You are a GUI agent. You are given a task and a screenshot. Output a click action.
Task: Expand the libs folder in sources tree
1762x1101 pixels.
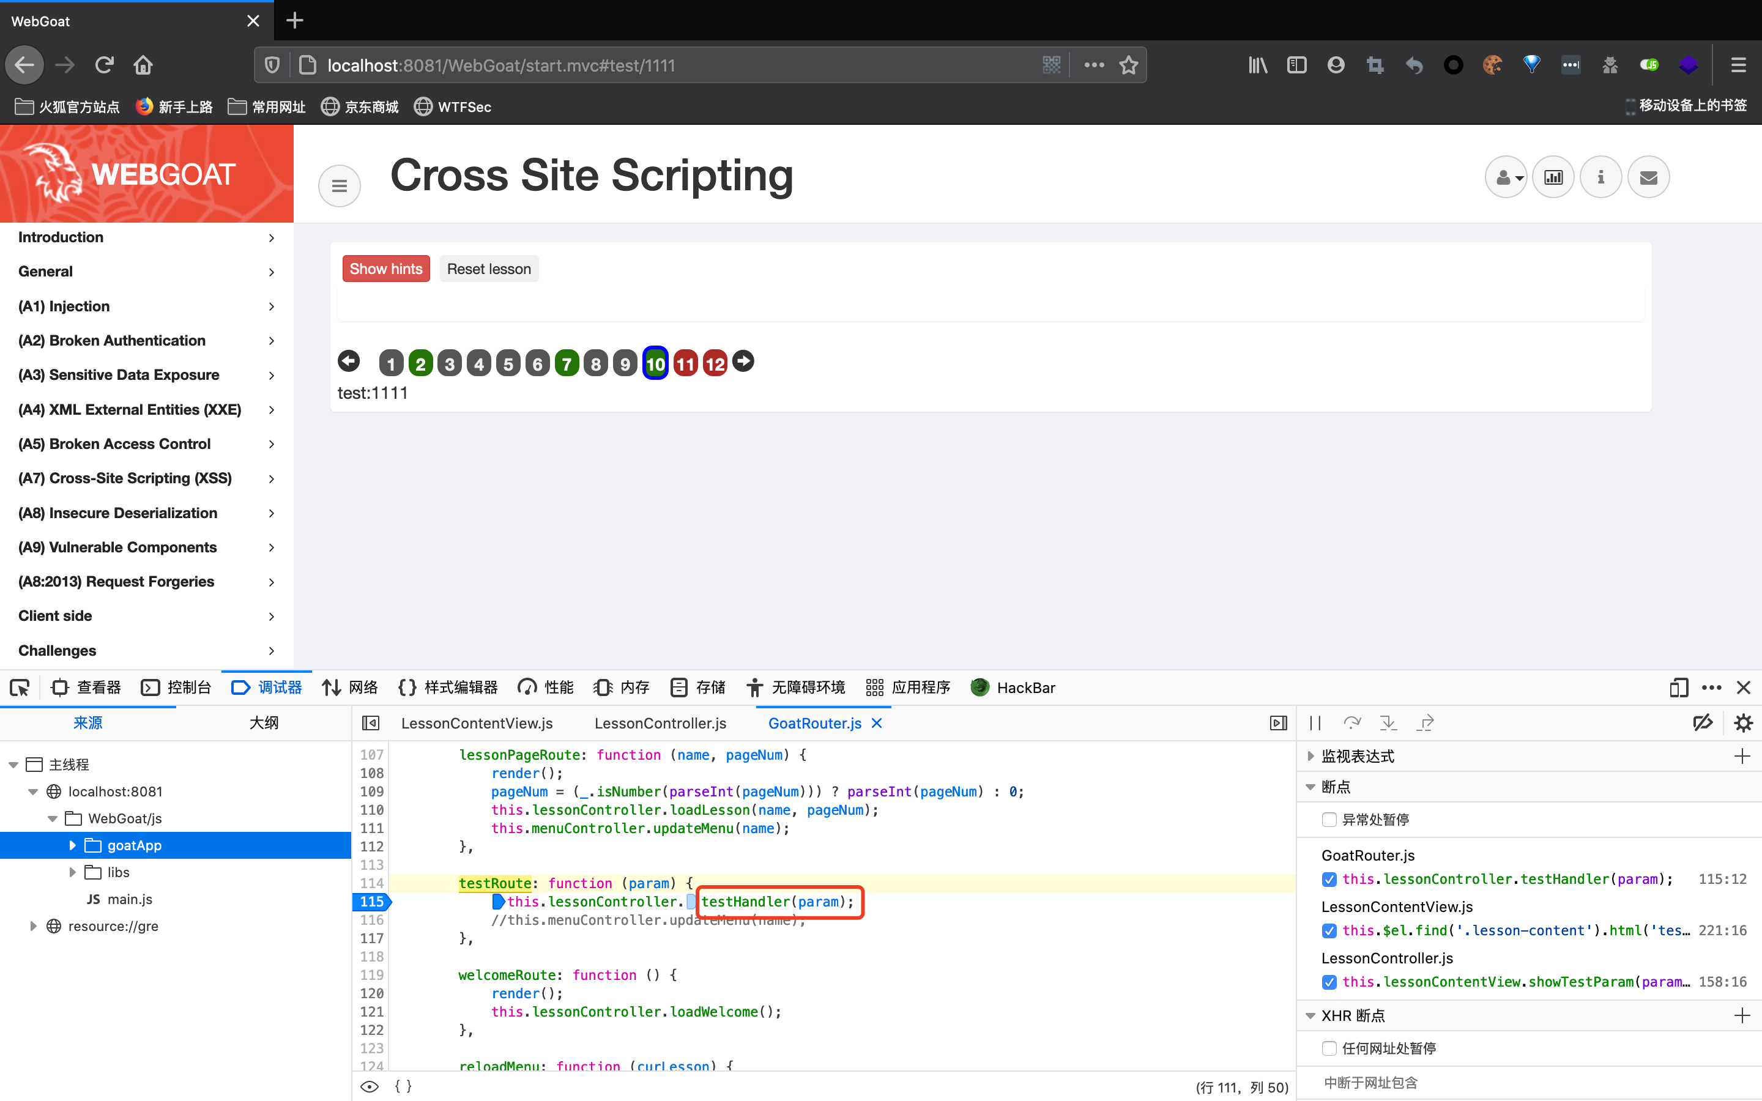(x=72, y=872)
